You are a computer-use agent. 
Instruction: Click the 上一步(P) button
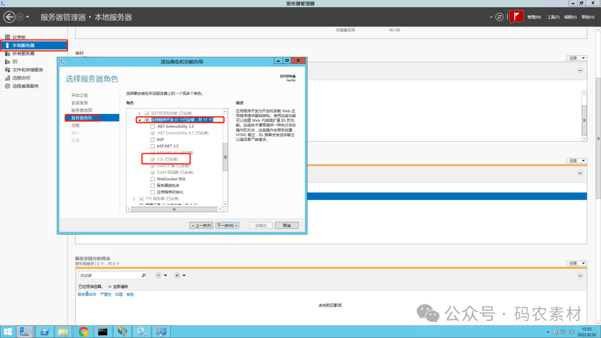pyautogui.click(x=201, y=226)
